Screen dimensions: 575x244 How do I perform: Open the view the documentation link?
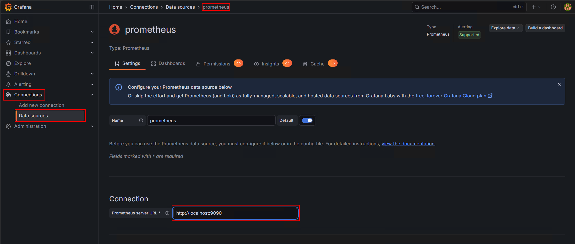[408, 143]
